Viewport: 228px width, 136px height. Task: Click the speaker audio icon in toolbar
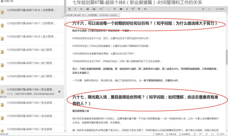(x=145, y=9)
